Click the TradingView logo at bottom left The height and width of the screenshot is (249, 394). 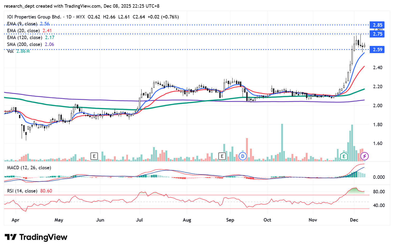click(36, 237)
